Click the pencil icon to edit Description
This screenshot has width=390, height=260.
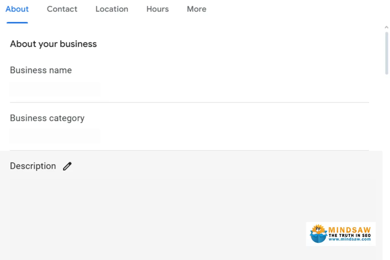(67, 166)
